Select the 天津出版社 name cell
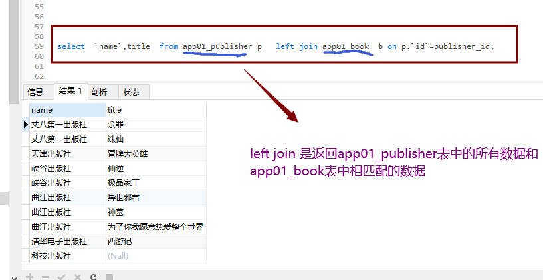 point(68,153)
